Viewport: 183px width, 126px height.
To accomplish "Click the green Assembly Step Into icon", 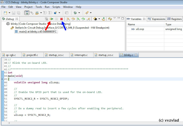I will click(78, 19).
